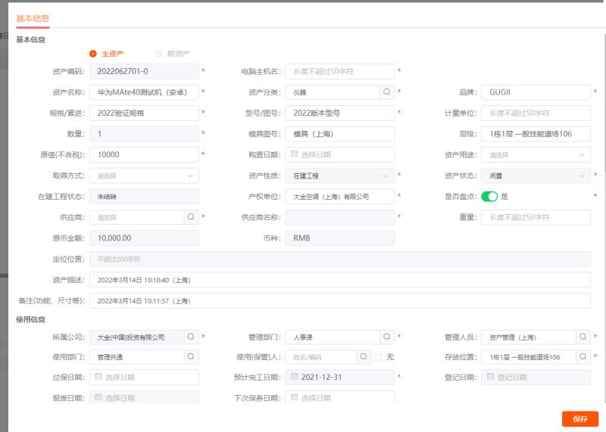The width and height of the screenshot is (606, 432).
Task: Toggle the 是否盘点 switch
Action: pyautogui.click(x=489, y=197)
